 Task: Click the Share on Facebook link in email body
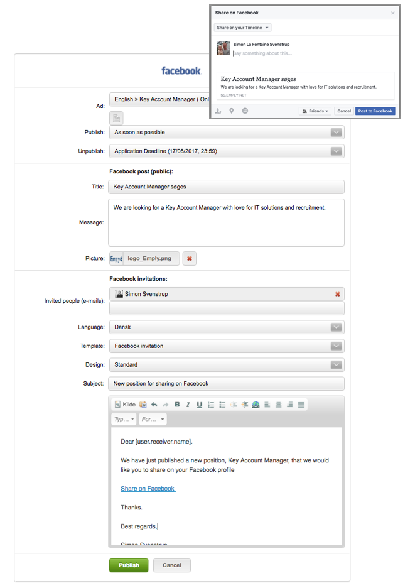pyautogui.click(x=148, y=489)
